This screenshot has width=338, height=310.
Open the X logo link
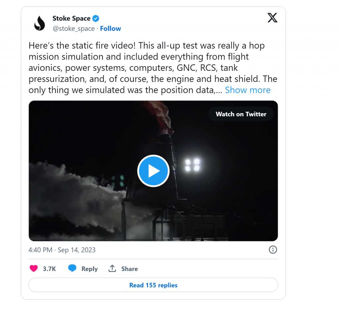[x=272, y=18]
